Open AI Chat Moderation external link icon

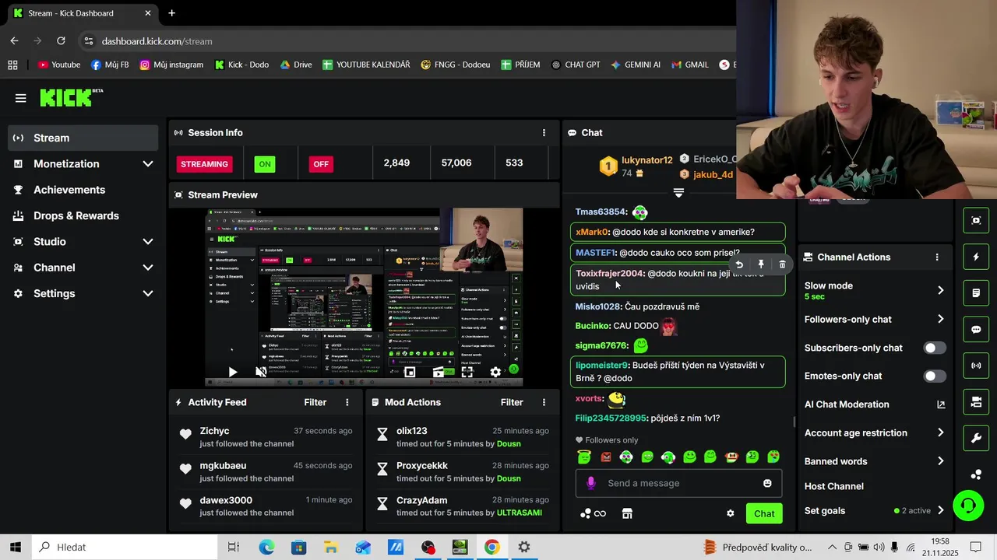click(x=941, y=404)
